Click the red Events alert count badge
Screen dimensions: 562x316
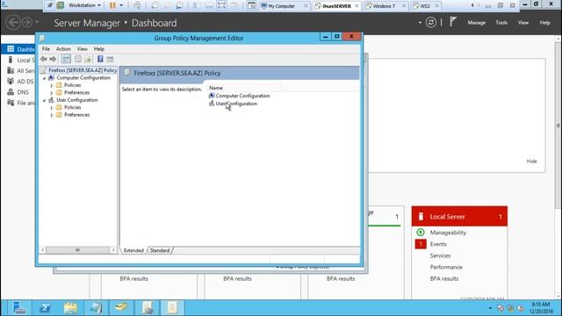coord(421,244)
